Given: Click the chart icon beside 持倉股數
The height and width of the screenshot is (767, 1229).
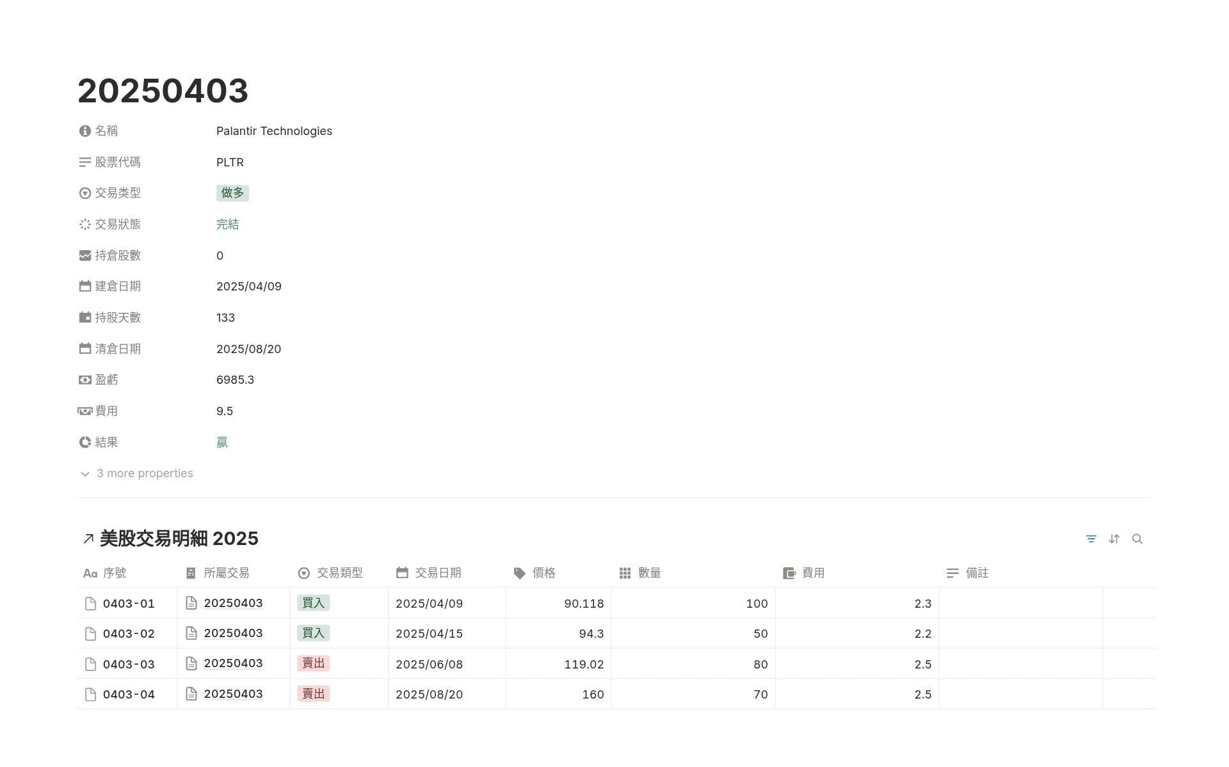Looking at the screenshot, I should pos(85,256).
